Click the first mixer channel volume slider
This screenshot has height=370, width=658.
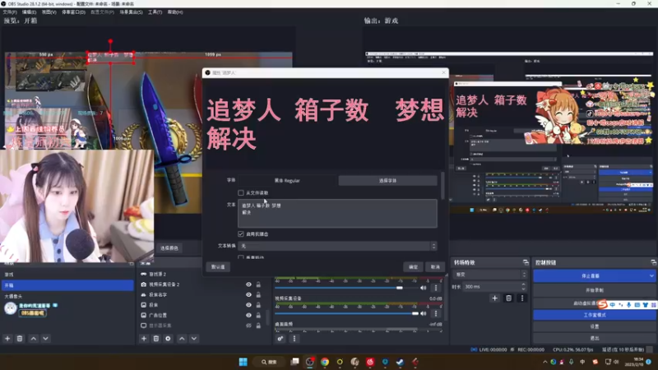[345, 288]
